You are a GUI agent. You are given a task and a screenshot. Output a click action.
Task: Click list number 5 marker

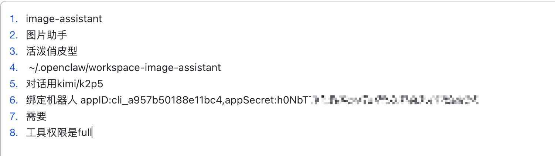tap(14, 84)
